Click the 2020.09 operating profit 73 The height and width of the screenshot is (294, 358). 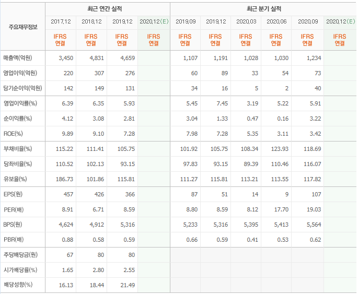click(318, 73)
